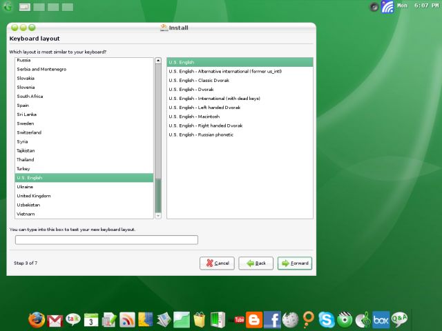Viewport: 442px width, 331px height.
Task: Open the calendar dock icon
Action: 91,320
